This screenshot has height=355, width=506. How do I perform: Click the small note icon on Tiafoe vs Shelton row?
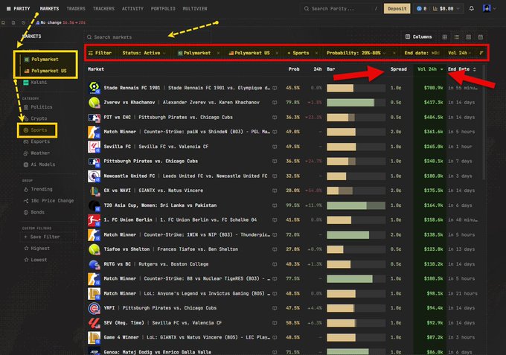(x=275, y=249)
